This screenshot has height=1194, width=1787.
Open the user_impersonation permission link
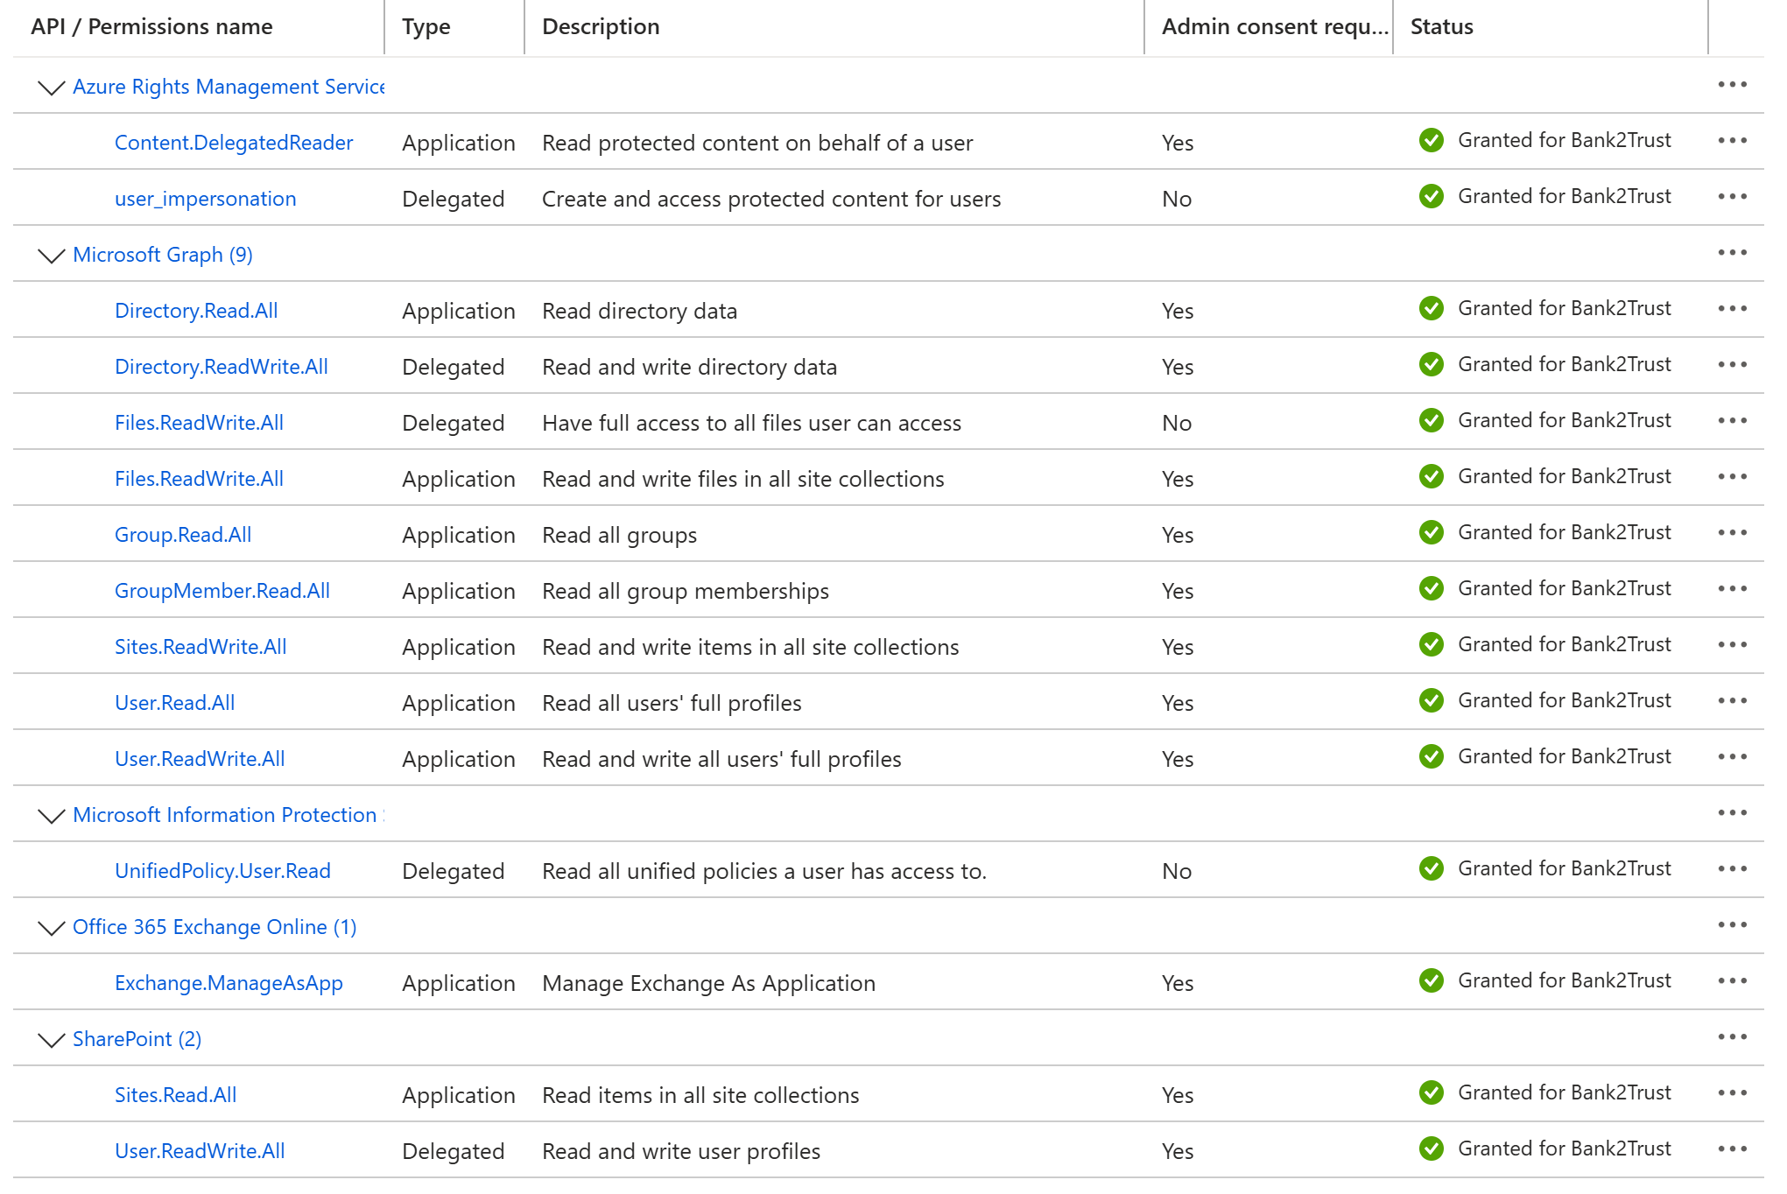pos(206,199)
